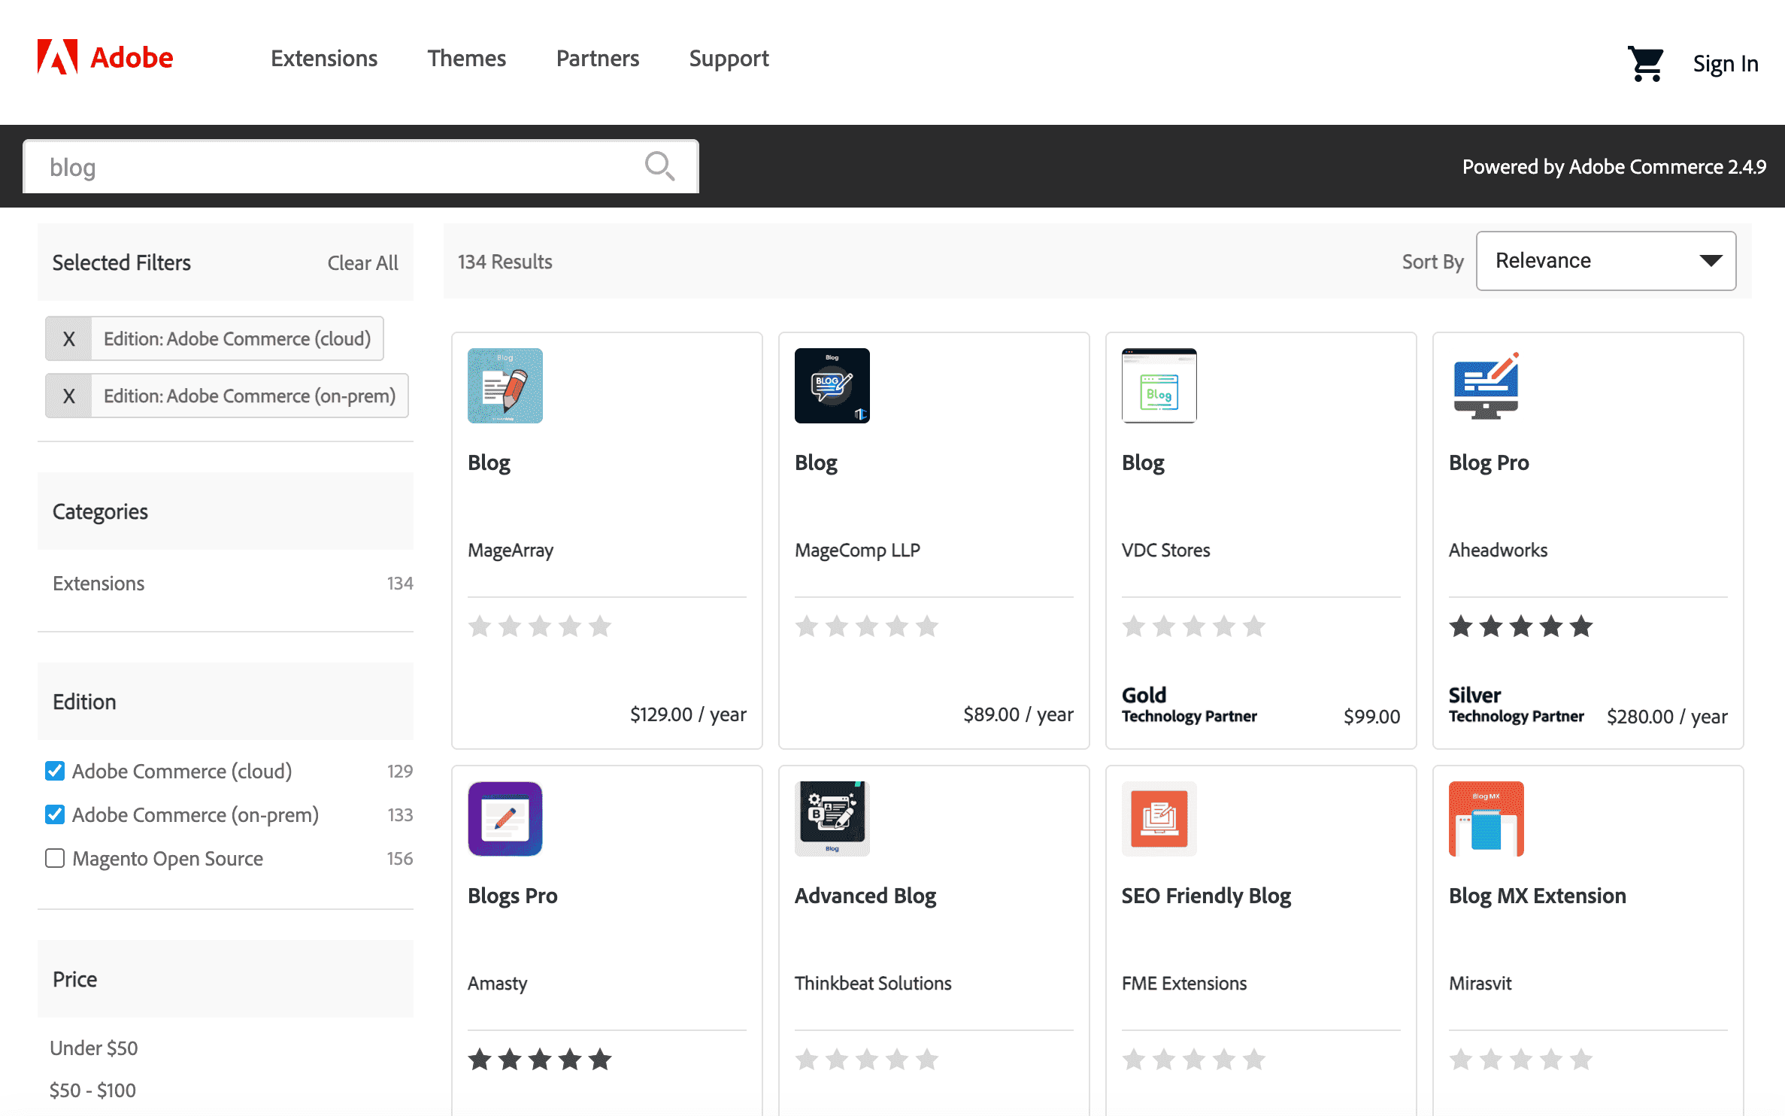
Task: Click the $280.00 / year price
Action: (1667, 717)
